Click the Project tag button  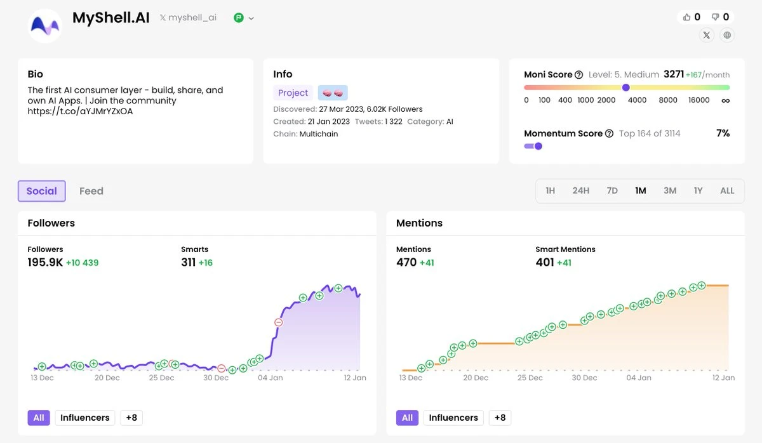(x=293, y=93)
